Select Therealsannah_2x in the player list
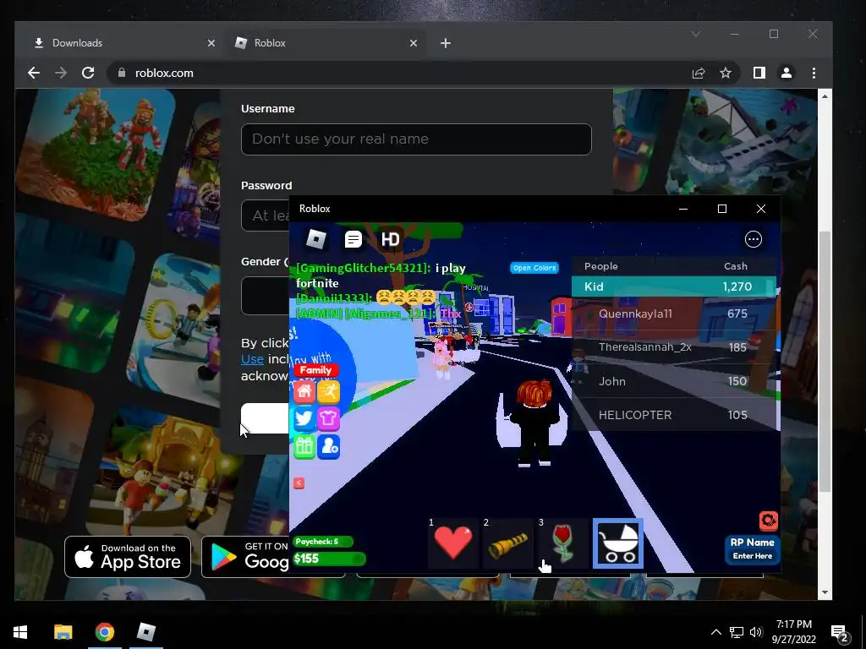 coord(673,347)
